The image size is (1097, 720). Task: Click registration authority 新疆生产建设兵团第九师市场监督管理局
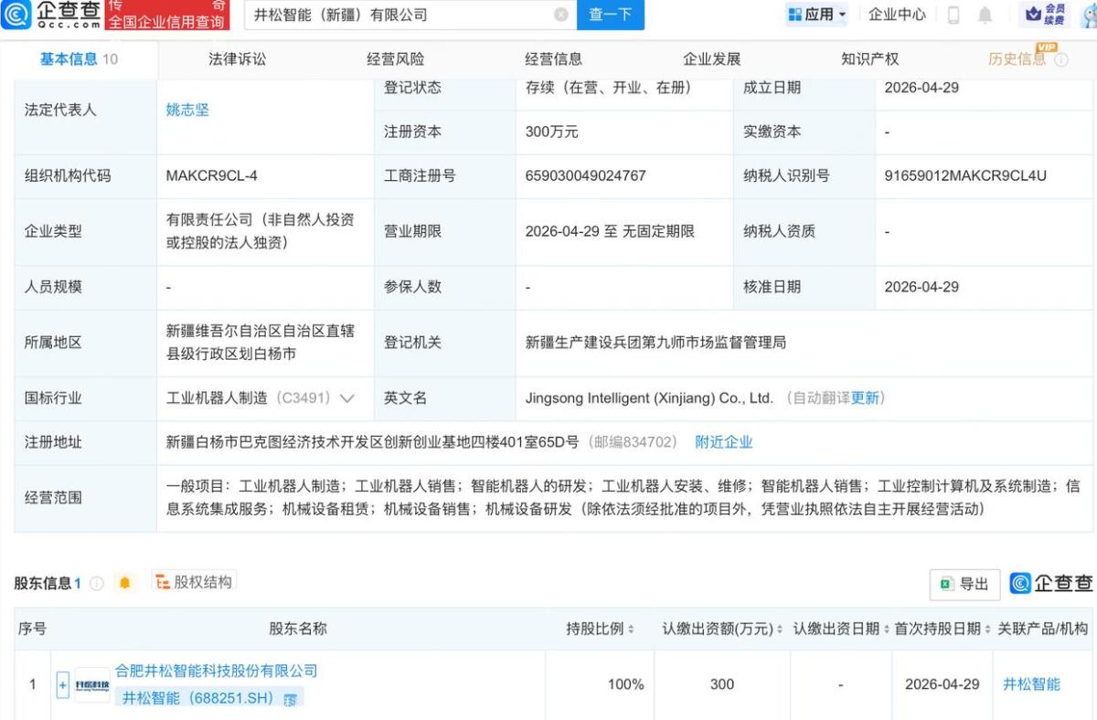click(x=655, y=343)
